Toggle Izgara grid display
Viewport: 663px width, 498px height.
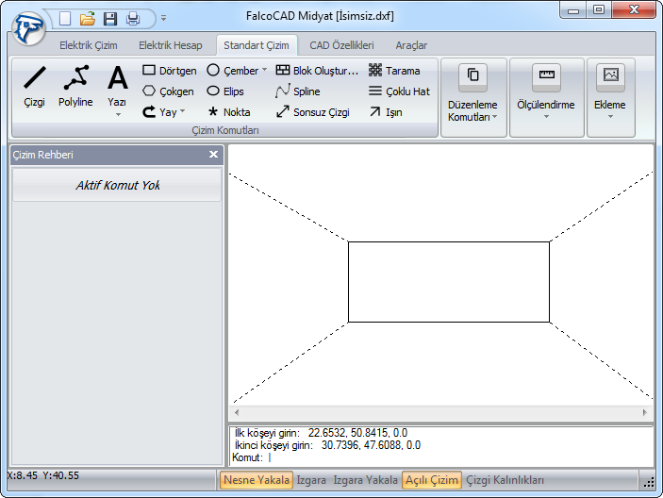point(311,480)
